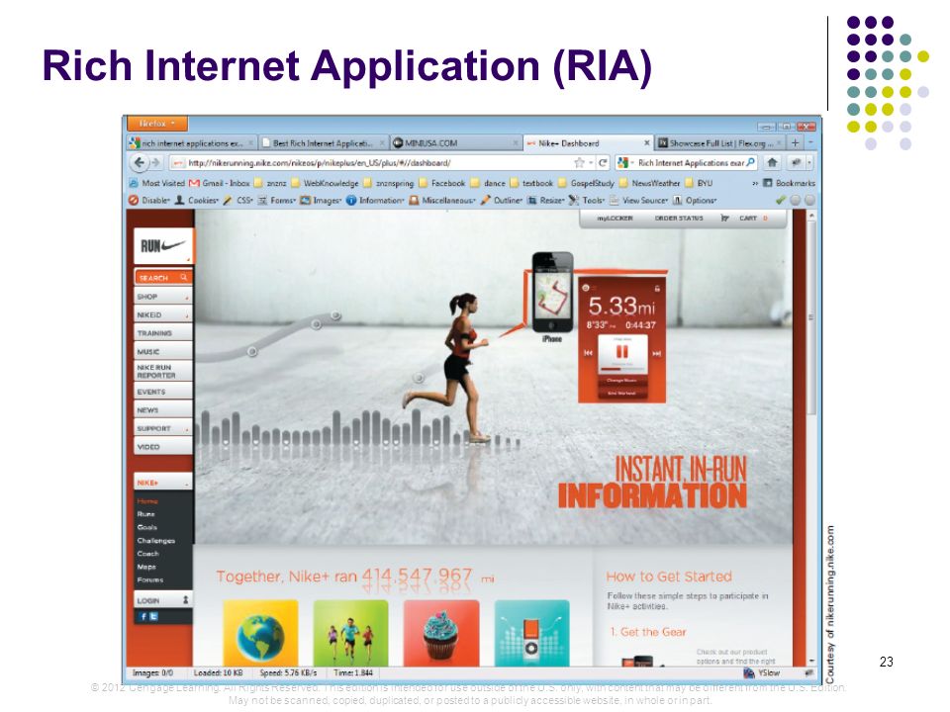Open the Images developer toolbar menu
950x712 pixels.
coord(321,201)
